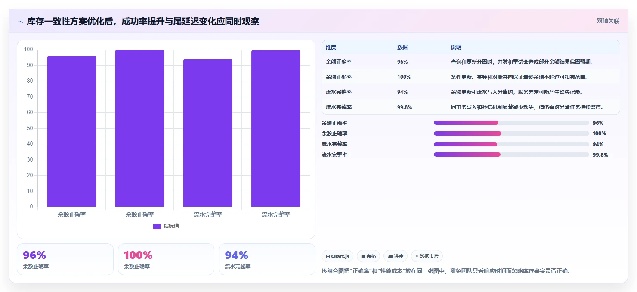This screenshot has width=637, height=292.
Task: Click the footer note about 正确率 and 性能成本
Action: click(446, 271)
